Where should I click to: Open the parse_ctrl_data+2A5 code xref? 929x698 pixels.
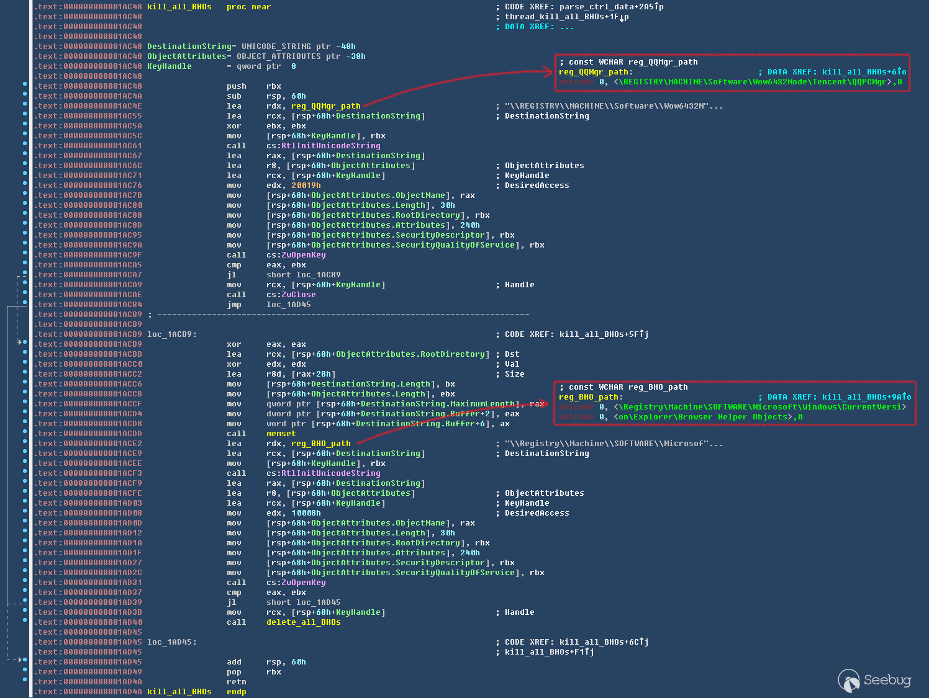pos(611,7)
